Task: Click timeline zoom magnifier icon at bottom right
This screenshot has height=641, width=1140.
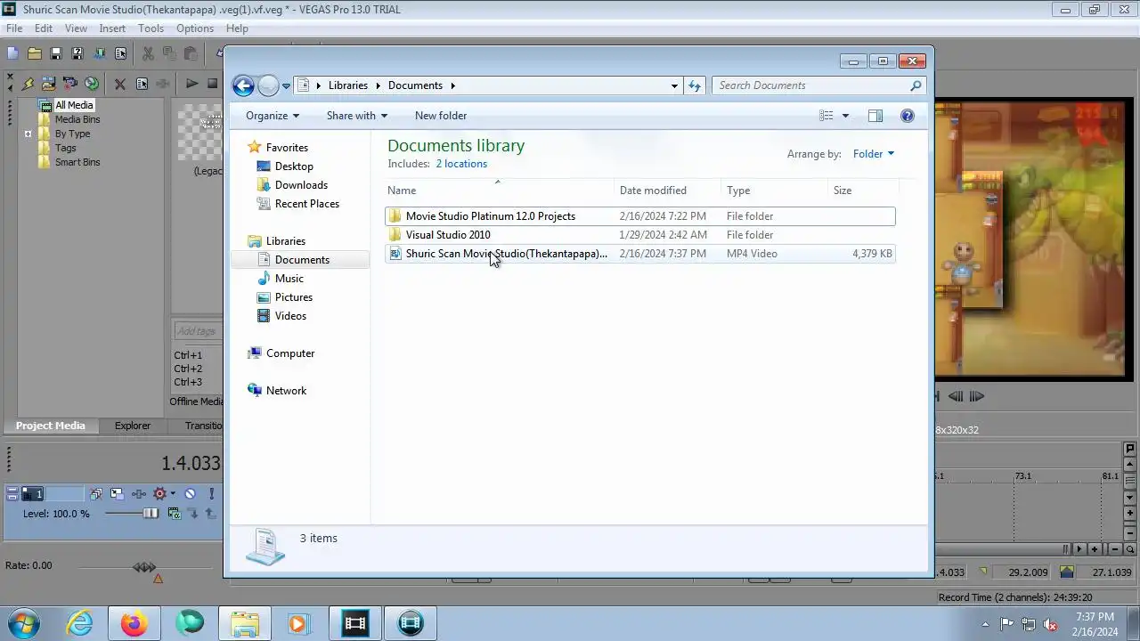Action: [x=1130, y=549]
